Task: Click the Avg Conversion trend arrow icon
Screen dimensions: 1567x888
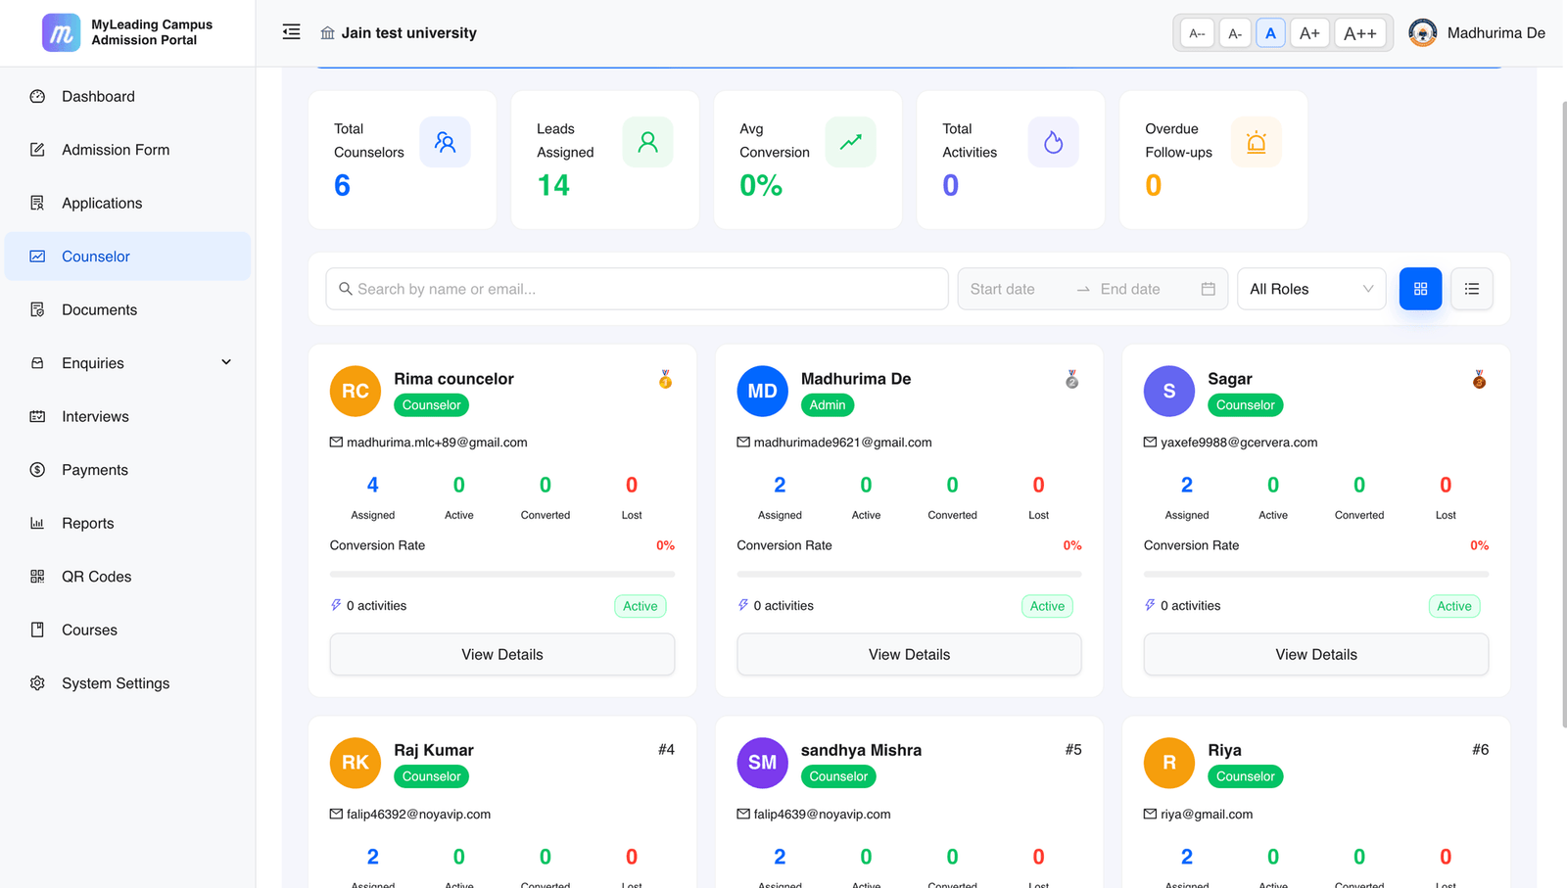Action: click(x=850, y=142)
